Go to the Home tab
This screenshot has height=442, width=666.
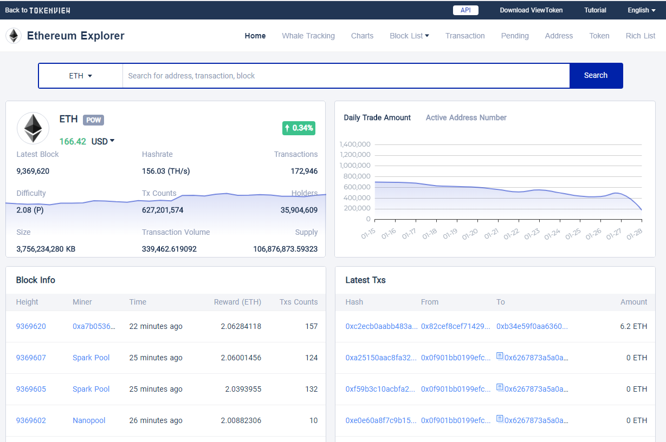pyautogui.click(x=255, y=36)
